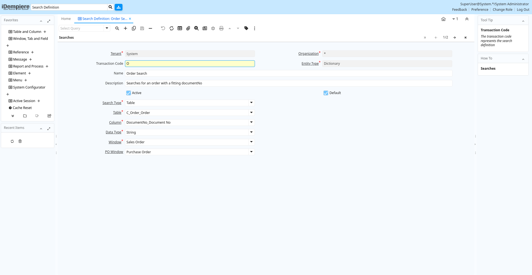Click the Print toolbar icon

(x=221, y=28)
